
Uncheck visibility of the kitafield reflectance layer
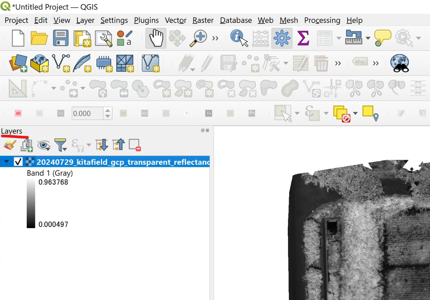tap(18, 162)
